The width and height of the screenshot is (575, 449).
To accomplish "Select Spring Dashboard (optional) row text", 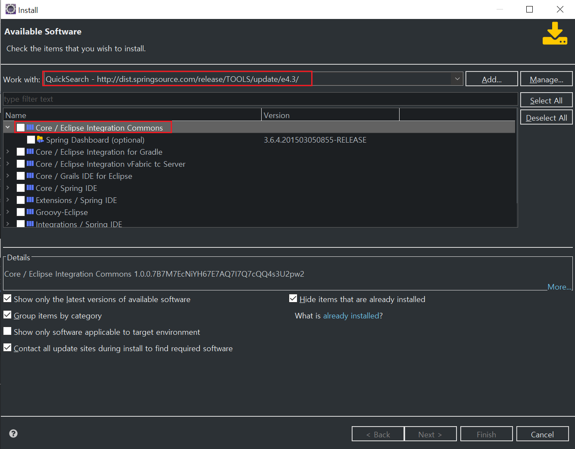I will 95,140.
